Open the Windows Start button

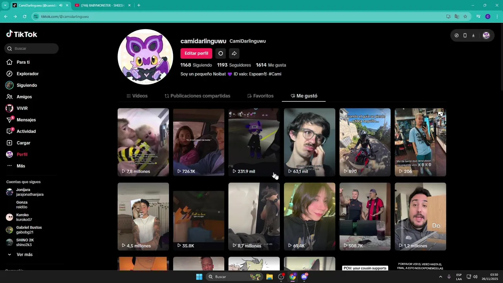199,277
